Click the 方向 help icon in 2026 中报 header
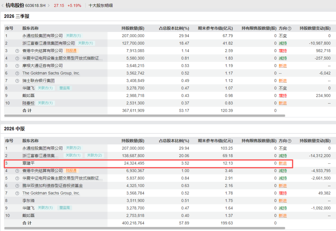The width and height of the screenshot is (336, 231). coord(289,141)
